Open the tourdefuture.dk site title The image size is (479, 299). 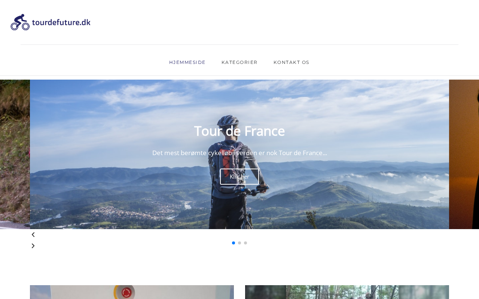click(x=61, y=22)
